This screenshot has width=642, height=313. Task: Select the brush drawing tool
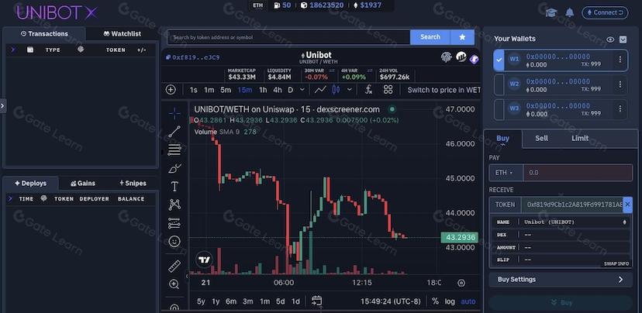(174, 168)
